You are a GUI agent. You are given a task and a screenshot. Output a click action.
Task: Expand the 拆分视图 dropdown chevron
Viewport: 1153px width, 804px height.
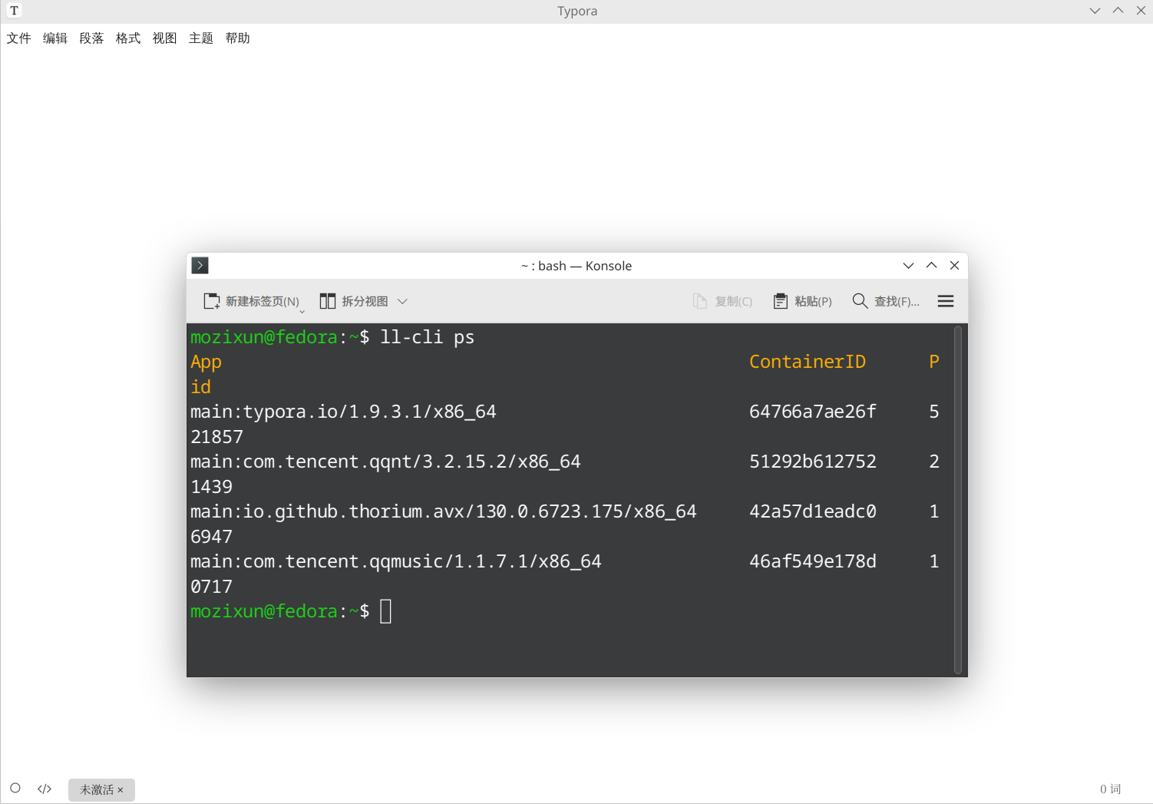(402, 302)
